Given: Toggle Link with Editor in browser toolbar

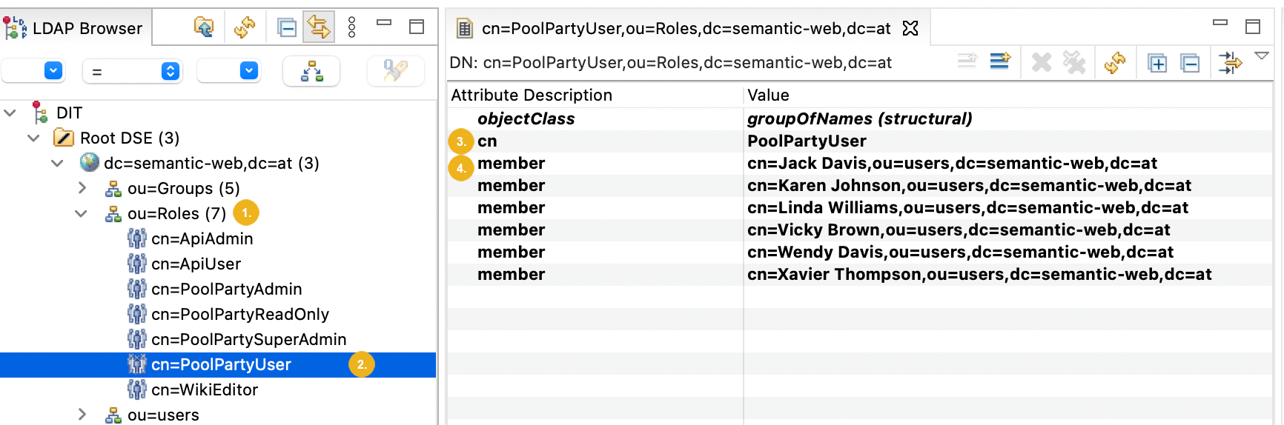Looking at the screenshot, I should click(319, 27).
